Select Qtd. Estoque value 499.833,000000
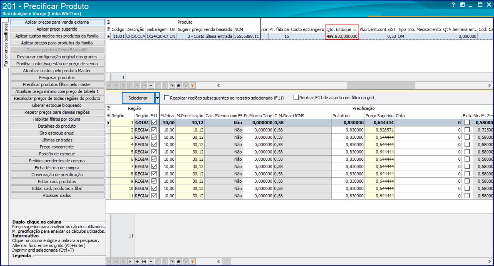The image size is (494, 266). 342,36
